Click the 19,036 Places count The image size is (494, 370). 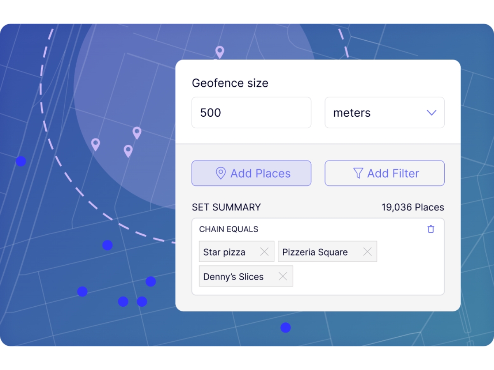pyautogui.click(x=413, y=207)
